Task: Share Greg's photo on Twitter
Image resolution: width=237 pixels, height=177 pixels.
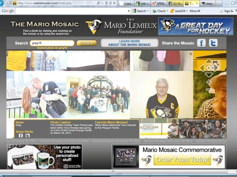Action: [x=28, y=136]
